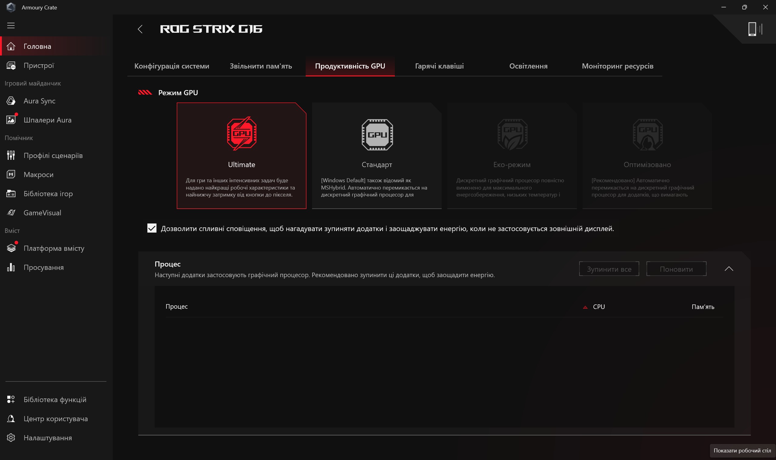
Task: Open Aura Sync from sidebar
Action: [39, 101]
